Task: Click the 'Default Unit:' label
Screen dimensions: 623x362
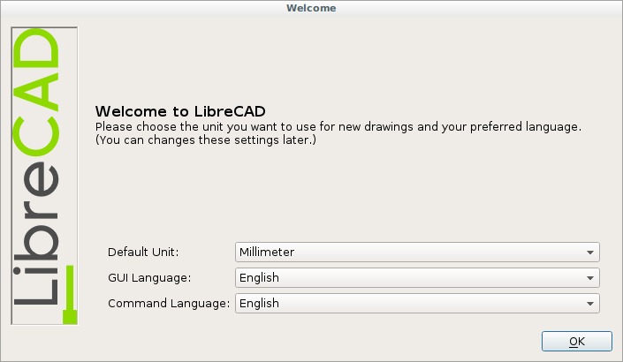Action: coord(143,252)
